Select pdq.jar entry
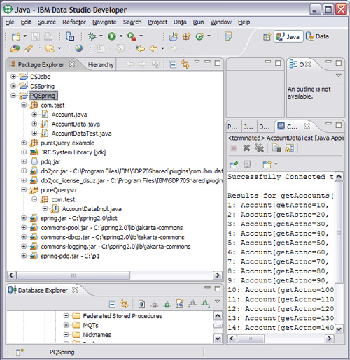 coord(50,161)
